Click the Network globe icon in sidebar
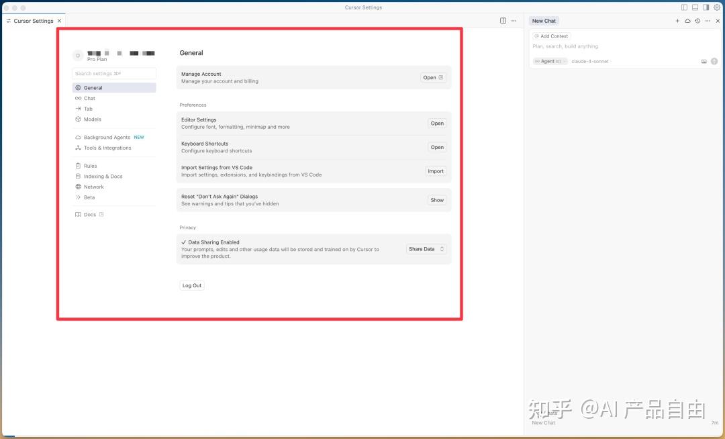Screen dimensions: 725x439 pos(78,187)
